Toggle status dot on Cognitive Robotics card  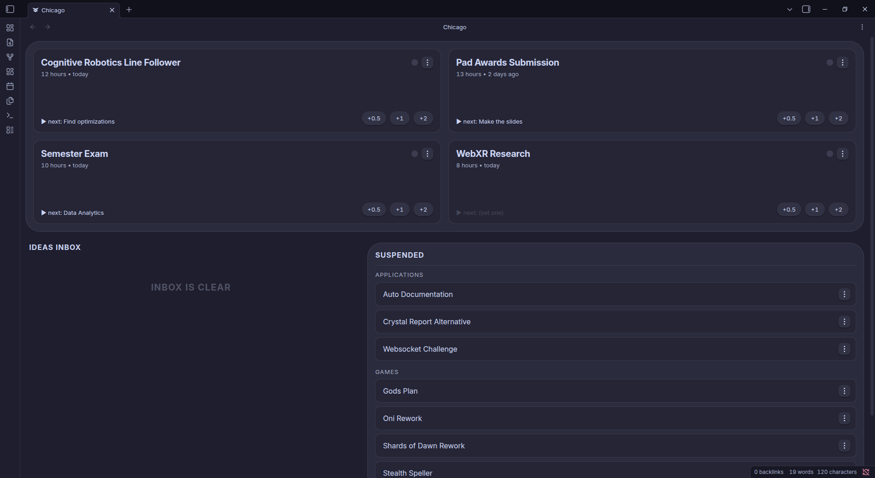click(415, 62)
